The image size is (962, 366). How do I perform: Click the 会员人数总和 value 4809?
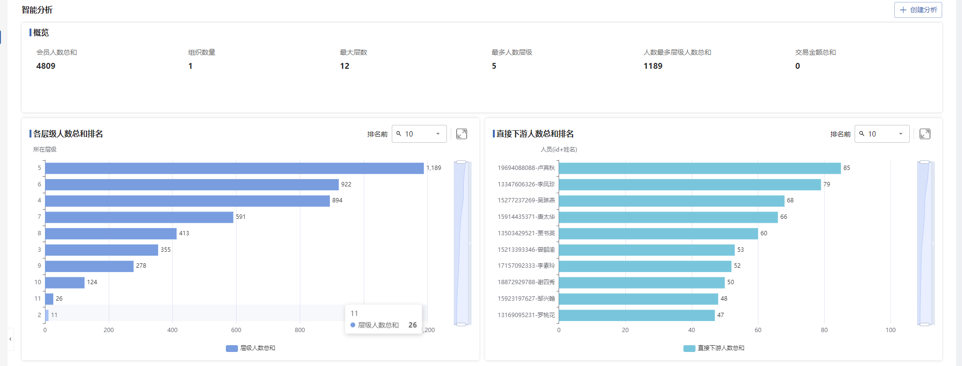click(46, 66)
